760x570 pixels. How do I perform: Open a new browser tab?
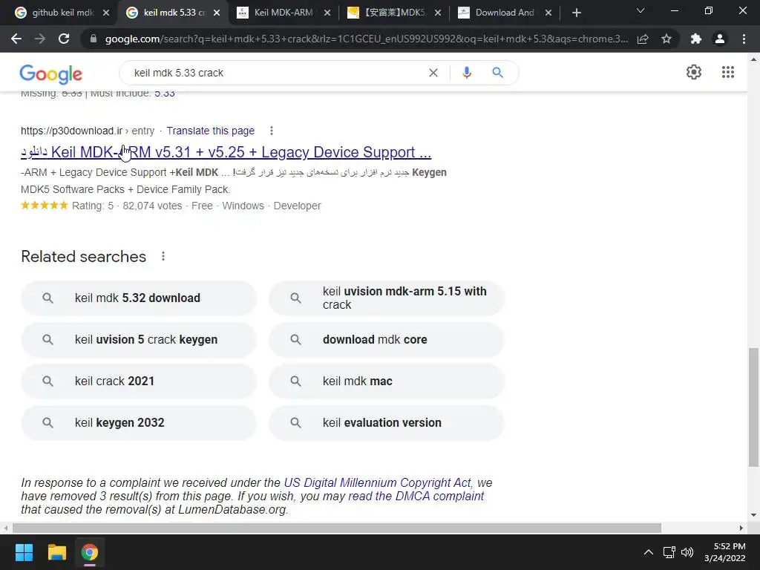coord(576,13)
